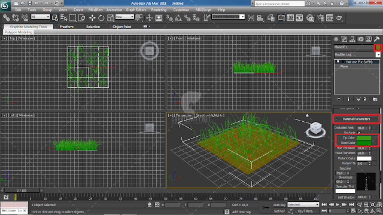The image size is (383, 215).
Task: Open the Top viewport plus menu
Action: click(x=4, y=38)
